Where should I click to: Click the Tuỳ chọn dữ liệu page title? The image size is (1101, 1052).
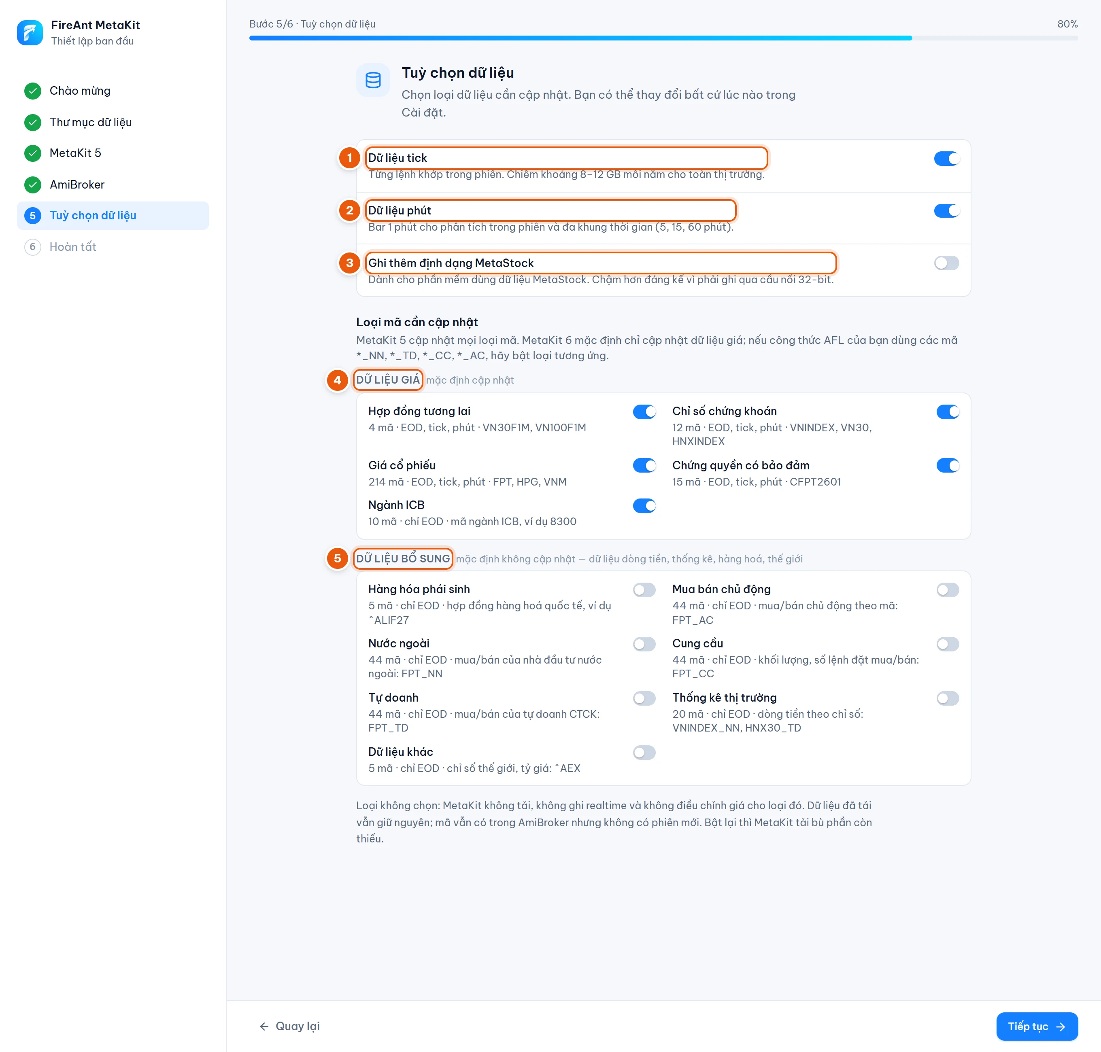458,73
